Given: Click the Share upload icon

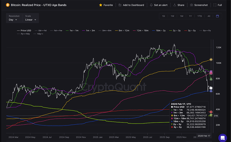Looking at the screenshot, I should tap(174, 5).
